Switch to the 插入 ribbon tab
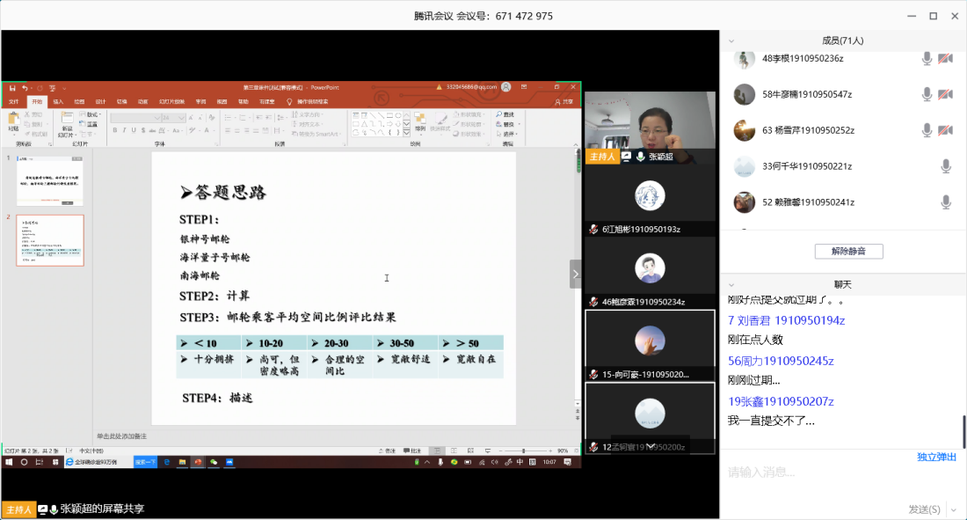This screenshot has height=520, width=967. point(58,101)
